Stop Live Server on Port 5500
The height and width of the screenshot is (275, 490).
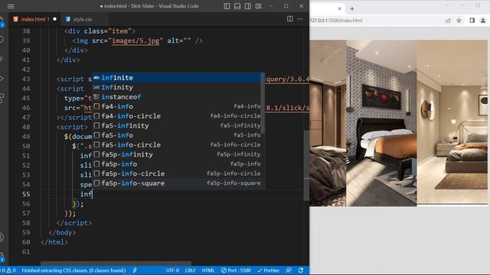tap(236, 270)
